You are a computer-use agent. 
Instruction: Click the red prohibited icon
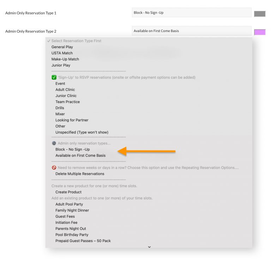click(x=54, y=168)
